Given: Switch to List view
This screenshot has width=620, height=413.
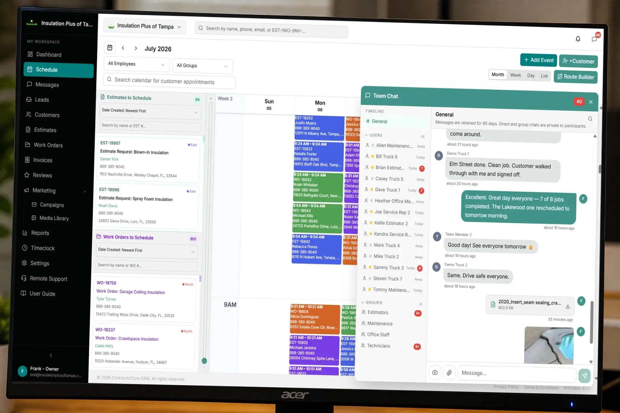Looking at the screenshot, I should 544,76.
